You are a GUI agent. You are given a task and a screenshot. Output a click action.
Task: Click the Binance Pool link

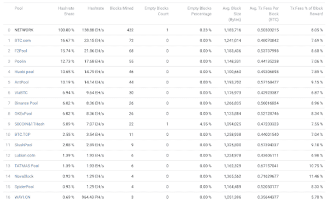coord(26,103)
